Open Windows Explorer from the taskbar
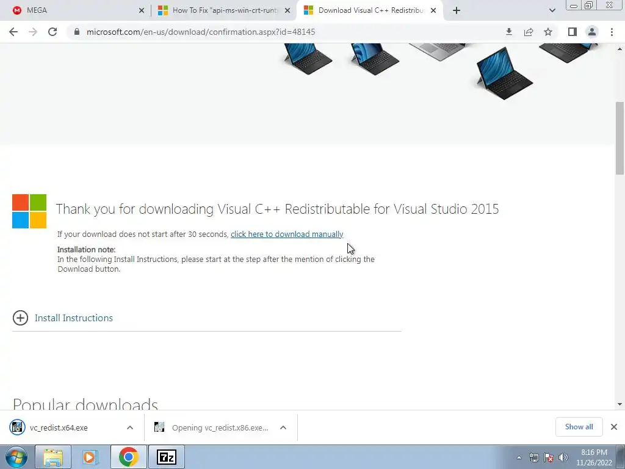This screenshot has height=469, width=625. point(53,457)
